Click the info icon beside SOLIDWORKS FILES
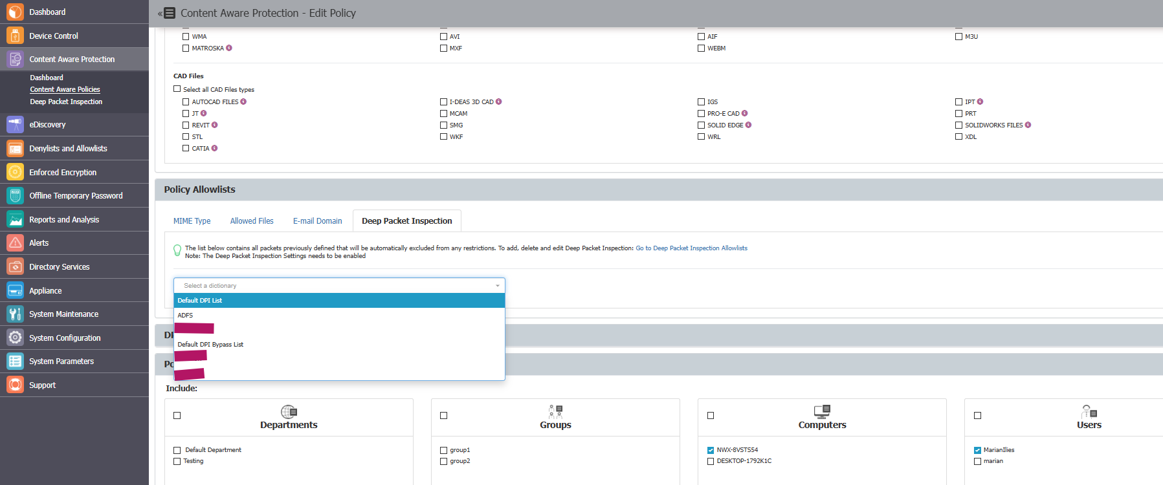The image size is (1163, 485). [1028, 125]
